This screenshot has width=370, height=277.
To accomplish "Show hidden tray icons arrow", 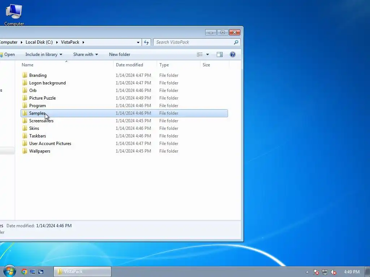I will [307, 272].
